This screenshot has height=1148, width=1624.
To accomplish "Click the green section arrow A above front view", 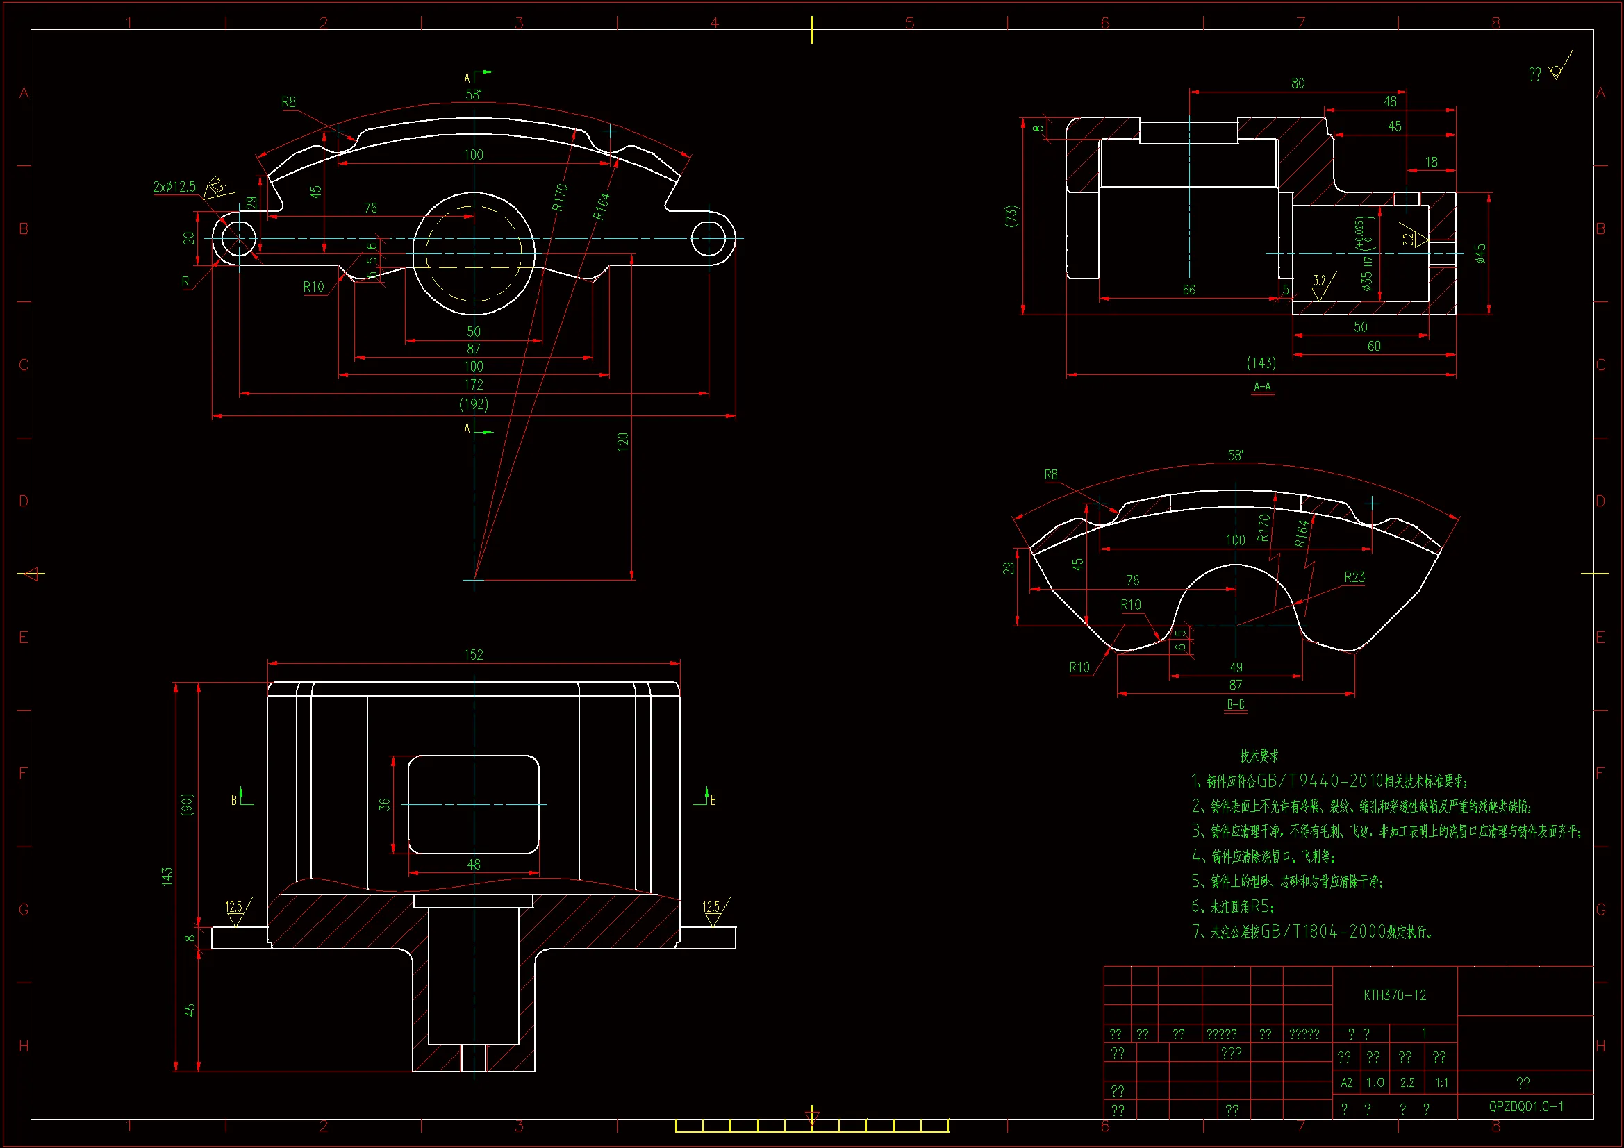I will coord(486,72).
